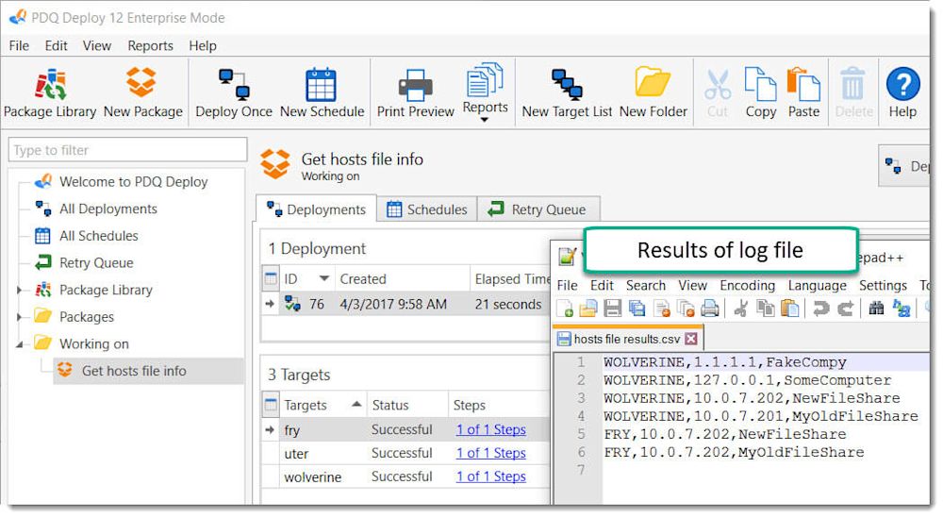Open the Edit menu in PDQ Deploy
Screen dimensions: 943x518
[56, 45]
